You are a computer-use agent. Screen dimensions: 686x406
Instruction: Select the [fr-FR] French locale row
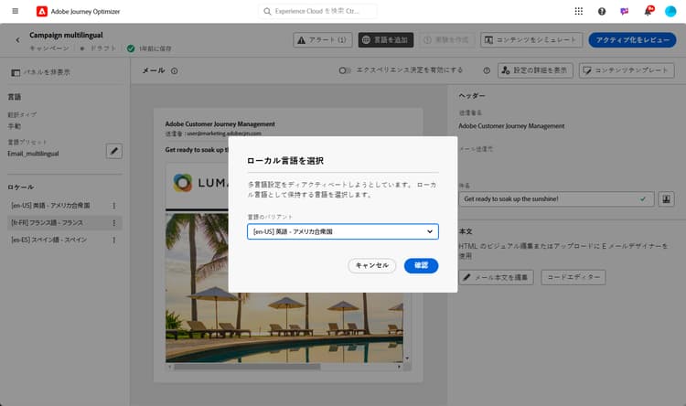pyautogui.click(x=65, y=223)
